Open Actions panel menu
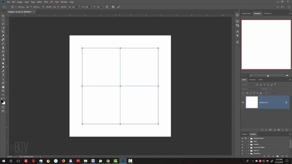292x164 pixels. 290,134
